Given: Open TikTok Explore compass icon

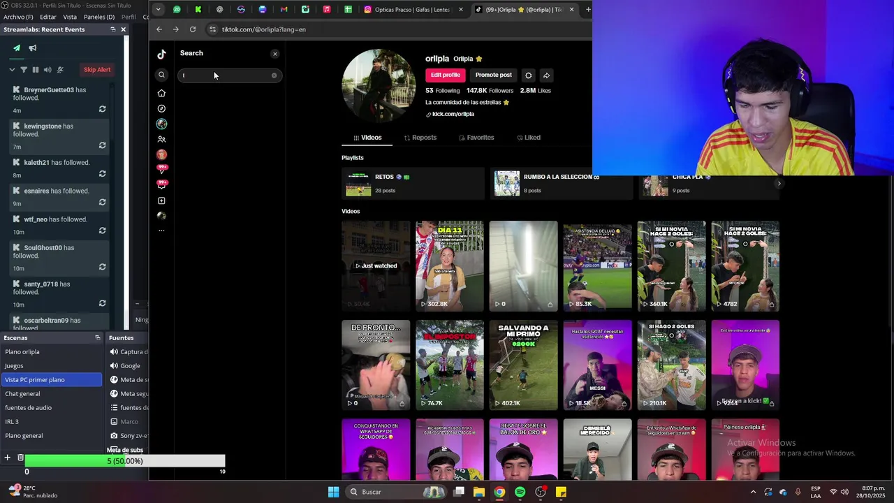Looking at the screenshot, I should [x=161, y=108].
